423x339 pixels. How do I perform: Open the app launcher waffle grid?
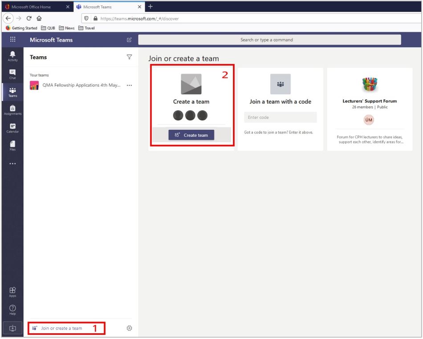[x=12, y=40]
